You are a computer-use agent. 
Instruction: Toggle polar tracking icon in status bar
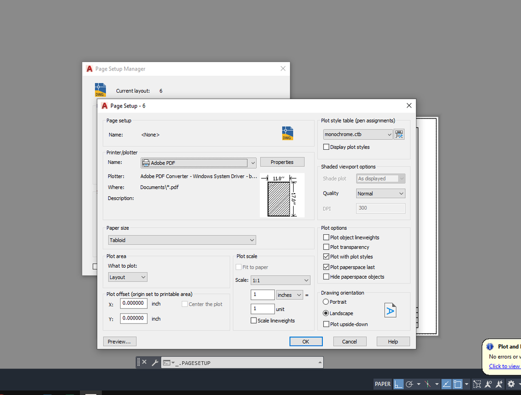409,384
